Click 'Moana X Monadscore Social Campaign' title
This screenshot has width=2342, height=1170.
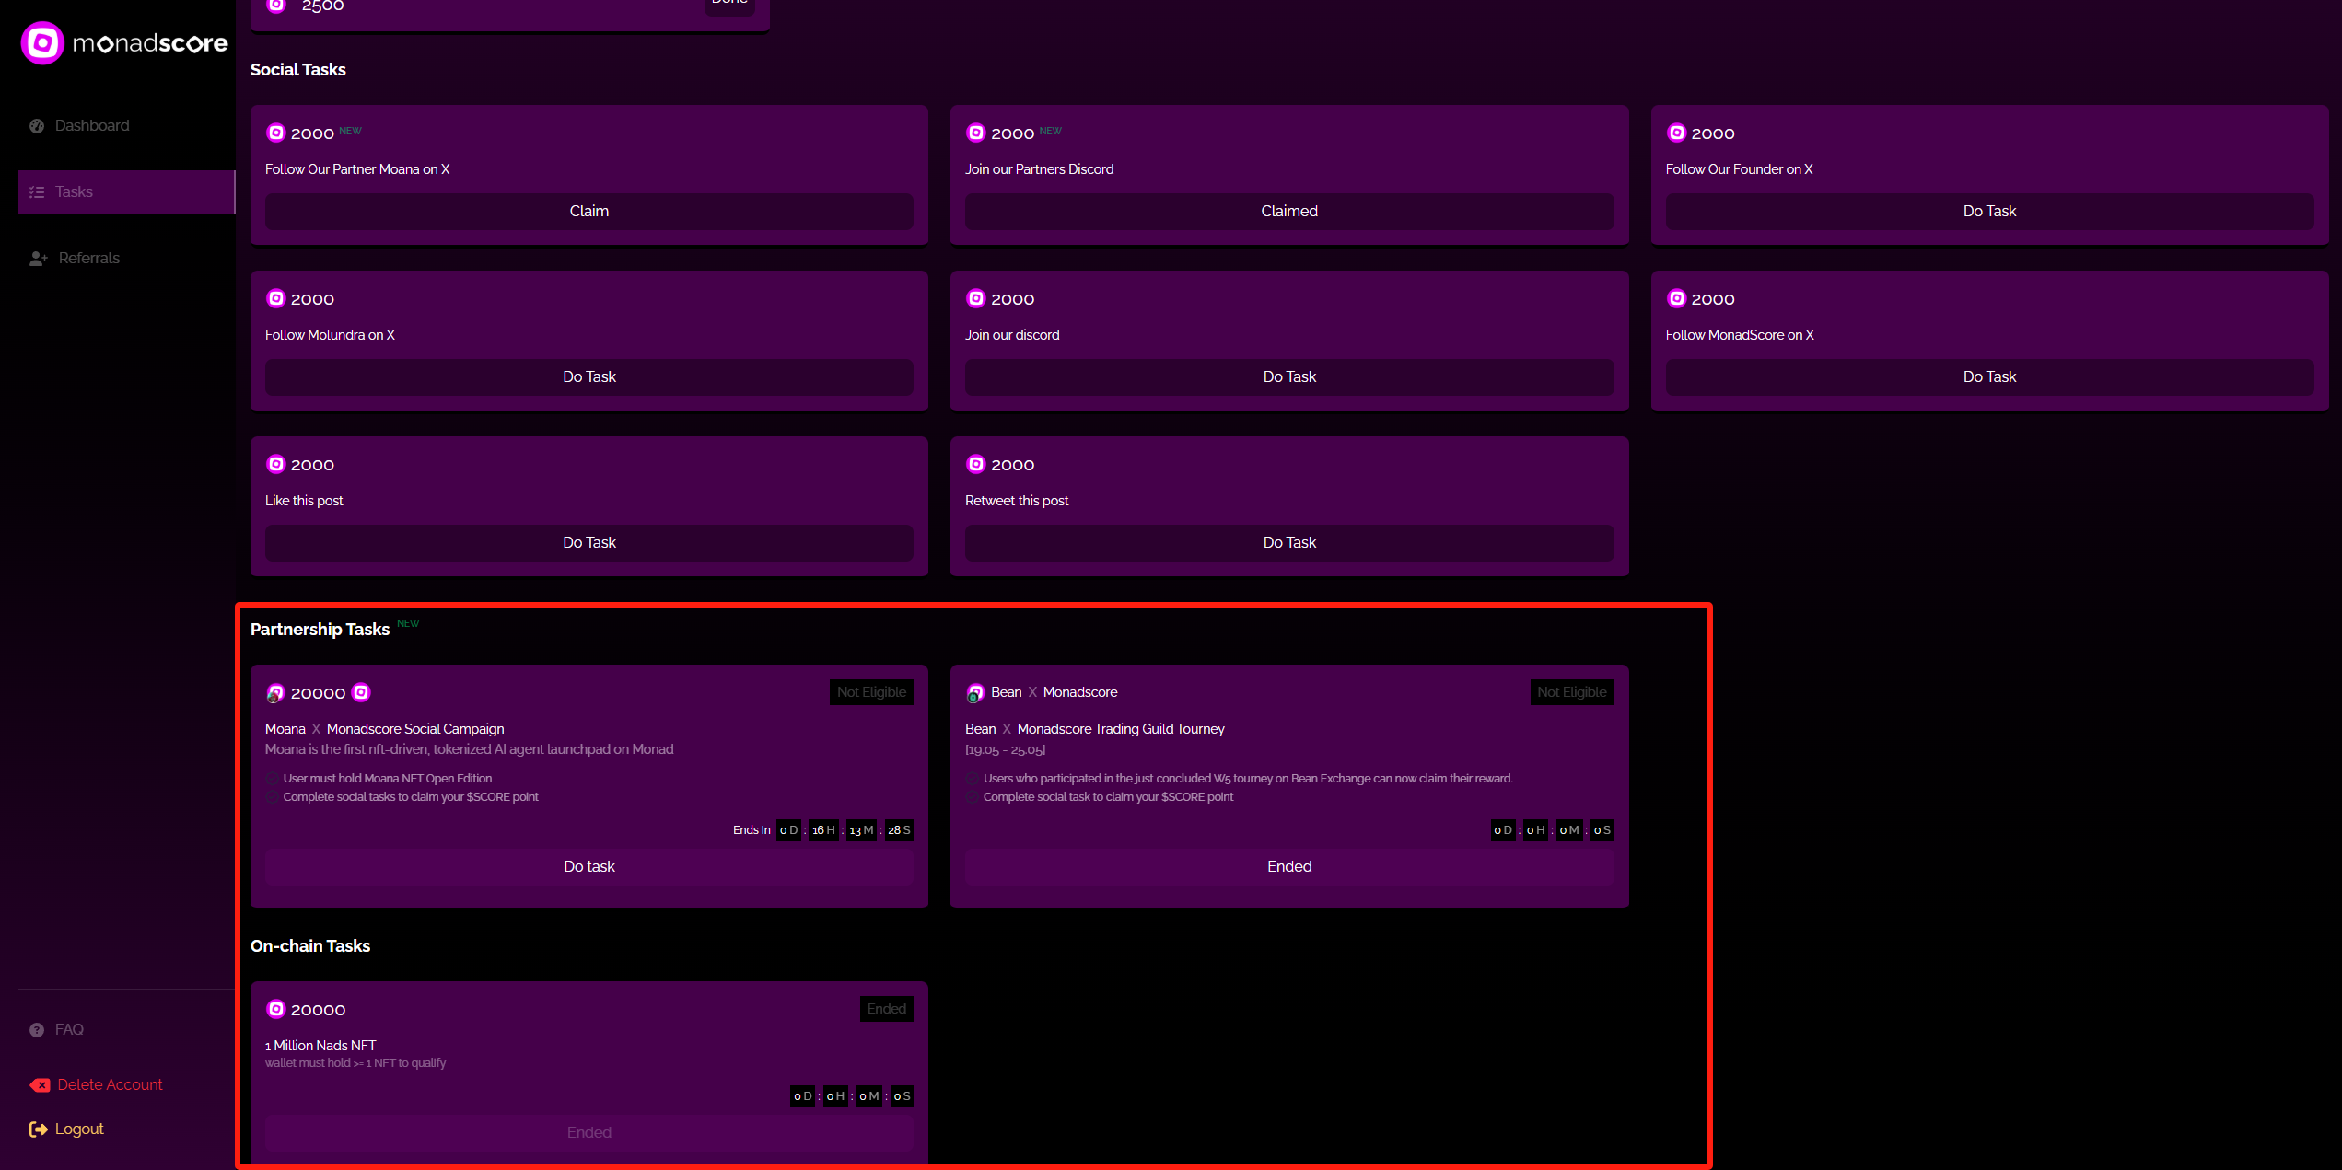385,729
